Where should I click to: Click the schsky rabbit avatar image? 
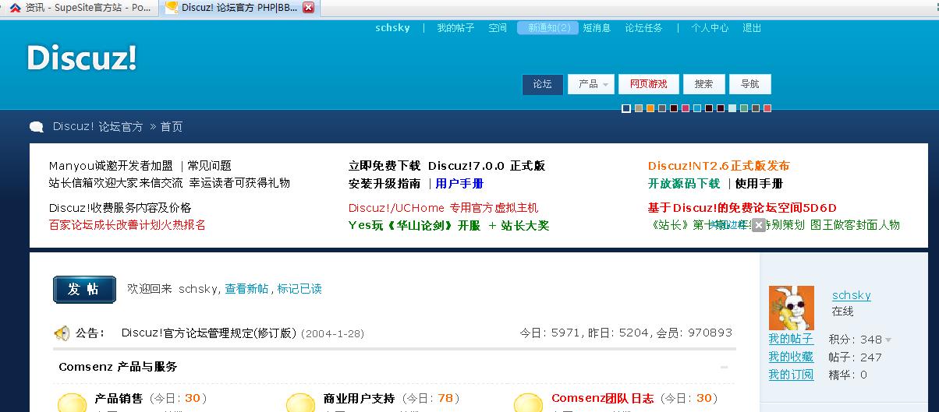(x=792, y=308)
